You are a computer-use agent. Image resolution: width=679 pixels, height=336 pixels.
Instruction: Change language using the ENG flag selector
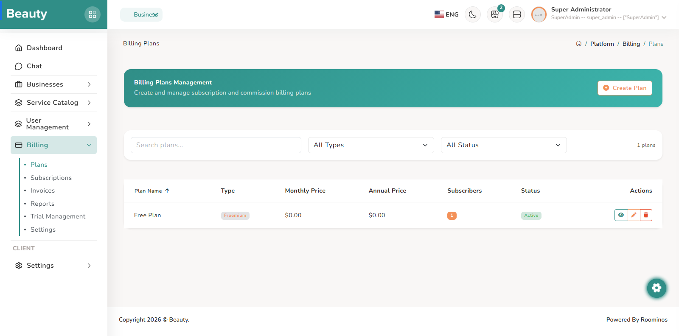(x=446, y=14)
